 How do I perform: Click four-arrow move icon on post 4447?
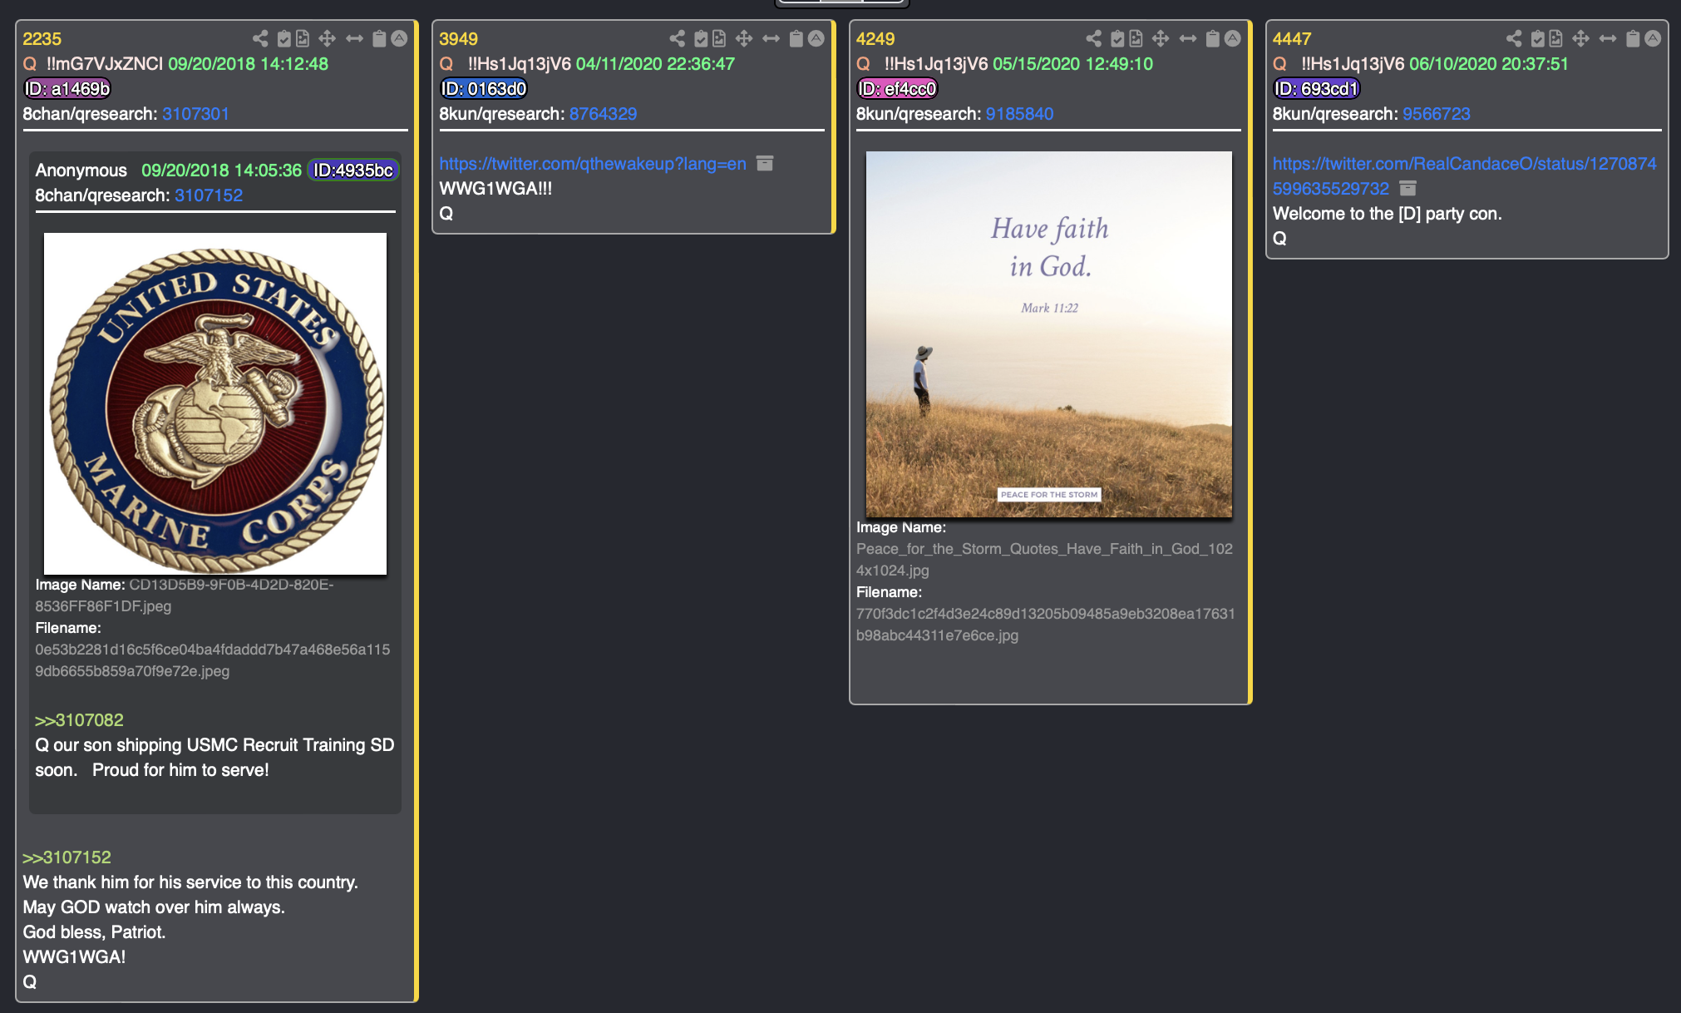coord(1580,38)
